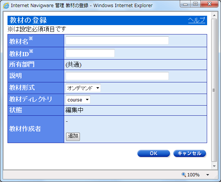Select the 編集中 status text
This screenshot has height=182, width=221.
(74, 110)
